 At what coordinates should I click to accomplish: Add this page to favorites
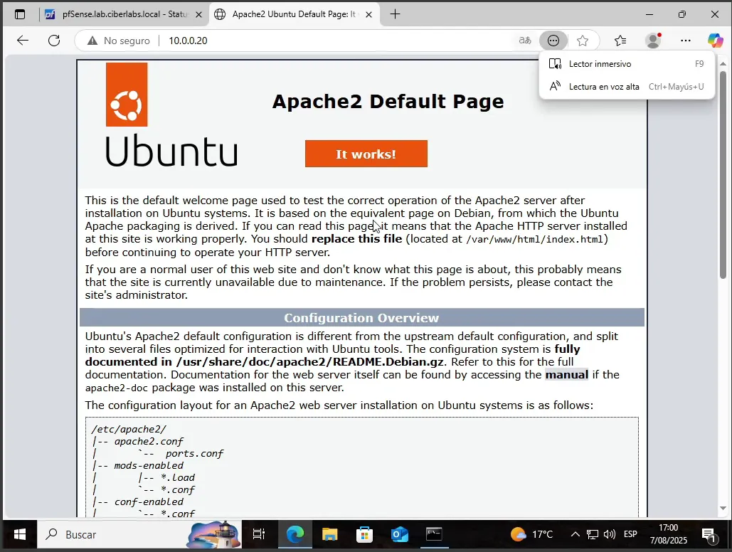tap(582, 41)
